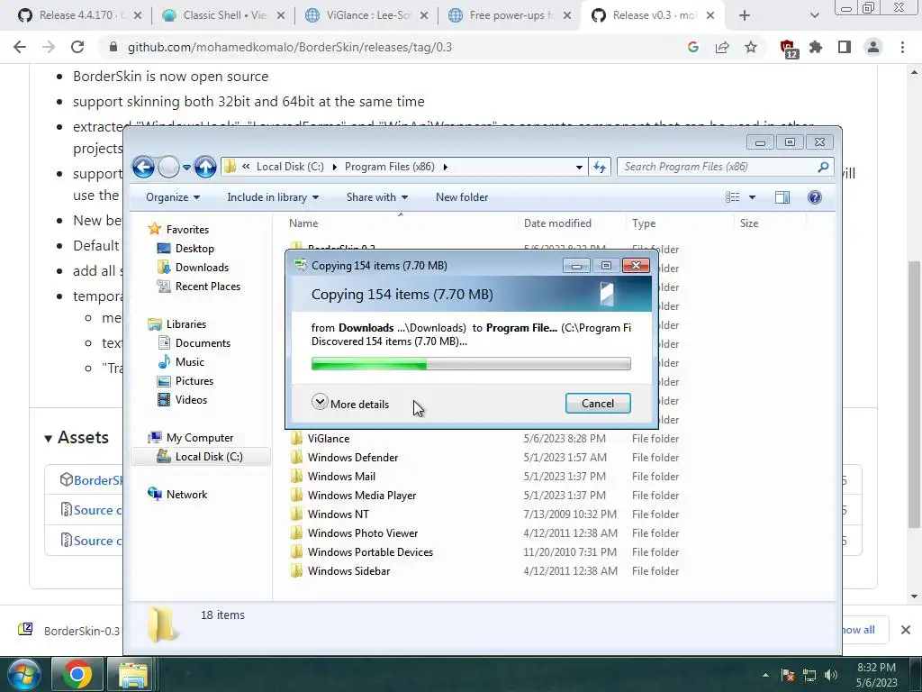Image resolution: width=922 pixels, height=692 pixels.
Task: Select Desktop in Favorites
Action: 185,249
